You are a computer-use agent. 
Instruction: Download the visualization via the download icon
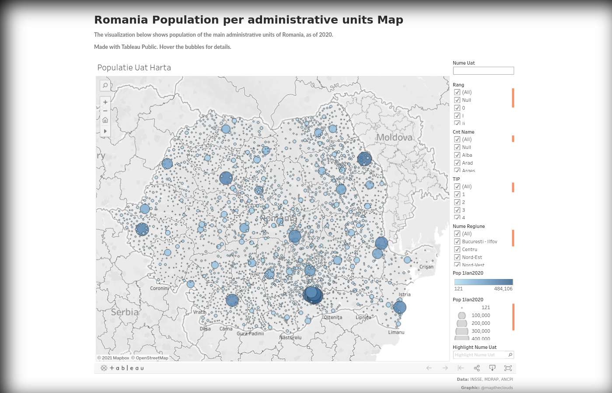click(x=492, y=368)
